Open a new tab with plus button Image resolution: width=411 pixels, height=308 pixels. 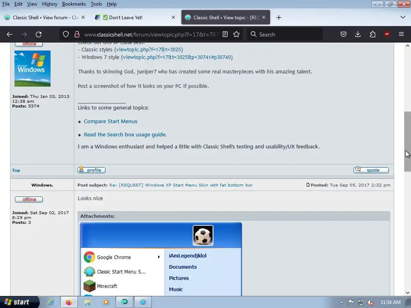coord(279,18)
